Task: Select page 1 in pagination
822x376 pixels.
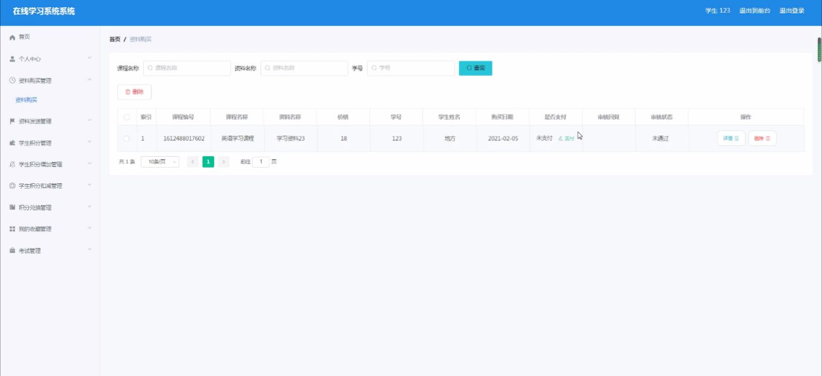Action: click(208, 162)
